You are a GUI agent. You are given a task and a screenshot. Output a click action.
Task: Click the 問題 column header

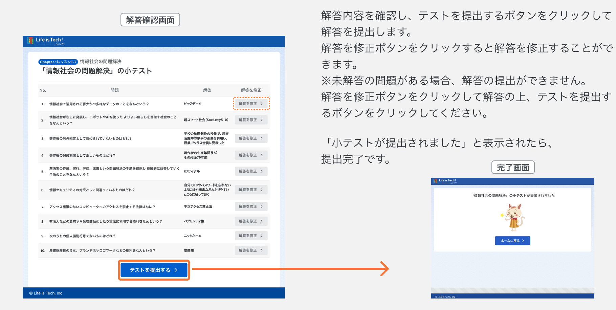click(x=114, y=90)
